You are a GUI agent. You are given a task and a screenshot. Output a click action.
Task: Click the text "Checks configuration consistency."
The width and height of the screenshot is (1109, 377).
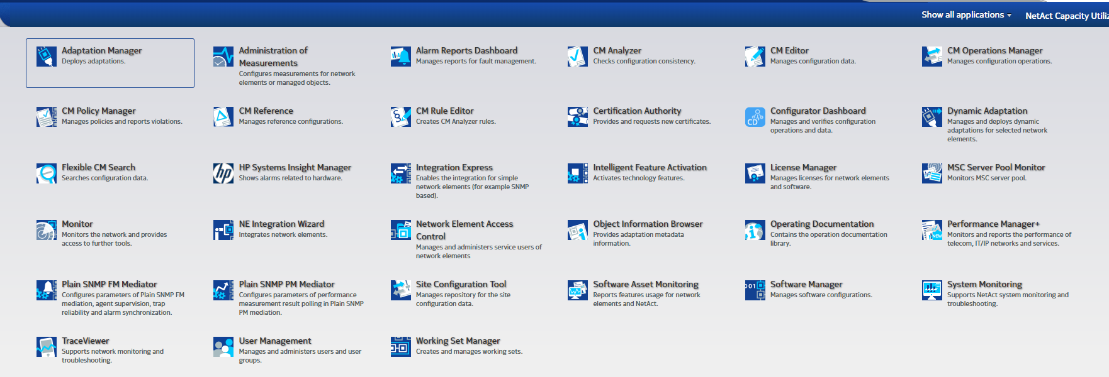pyautogui.click(x=644, y=62)
